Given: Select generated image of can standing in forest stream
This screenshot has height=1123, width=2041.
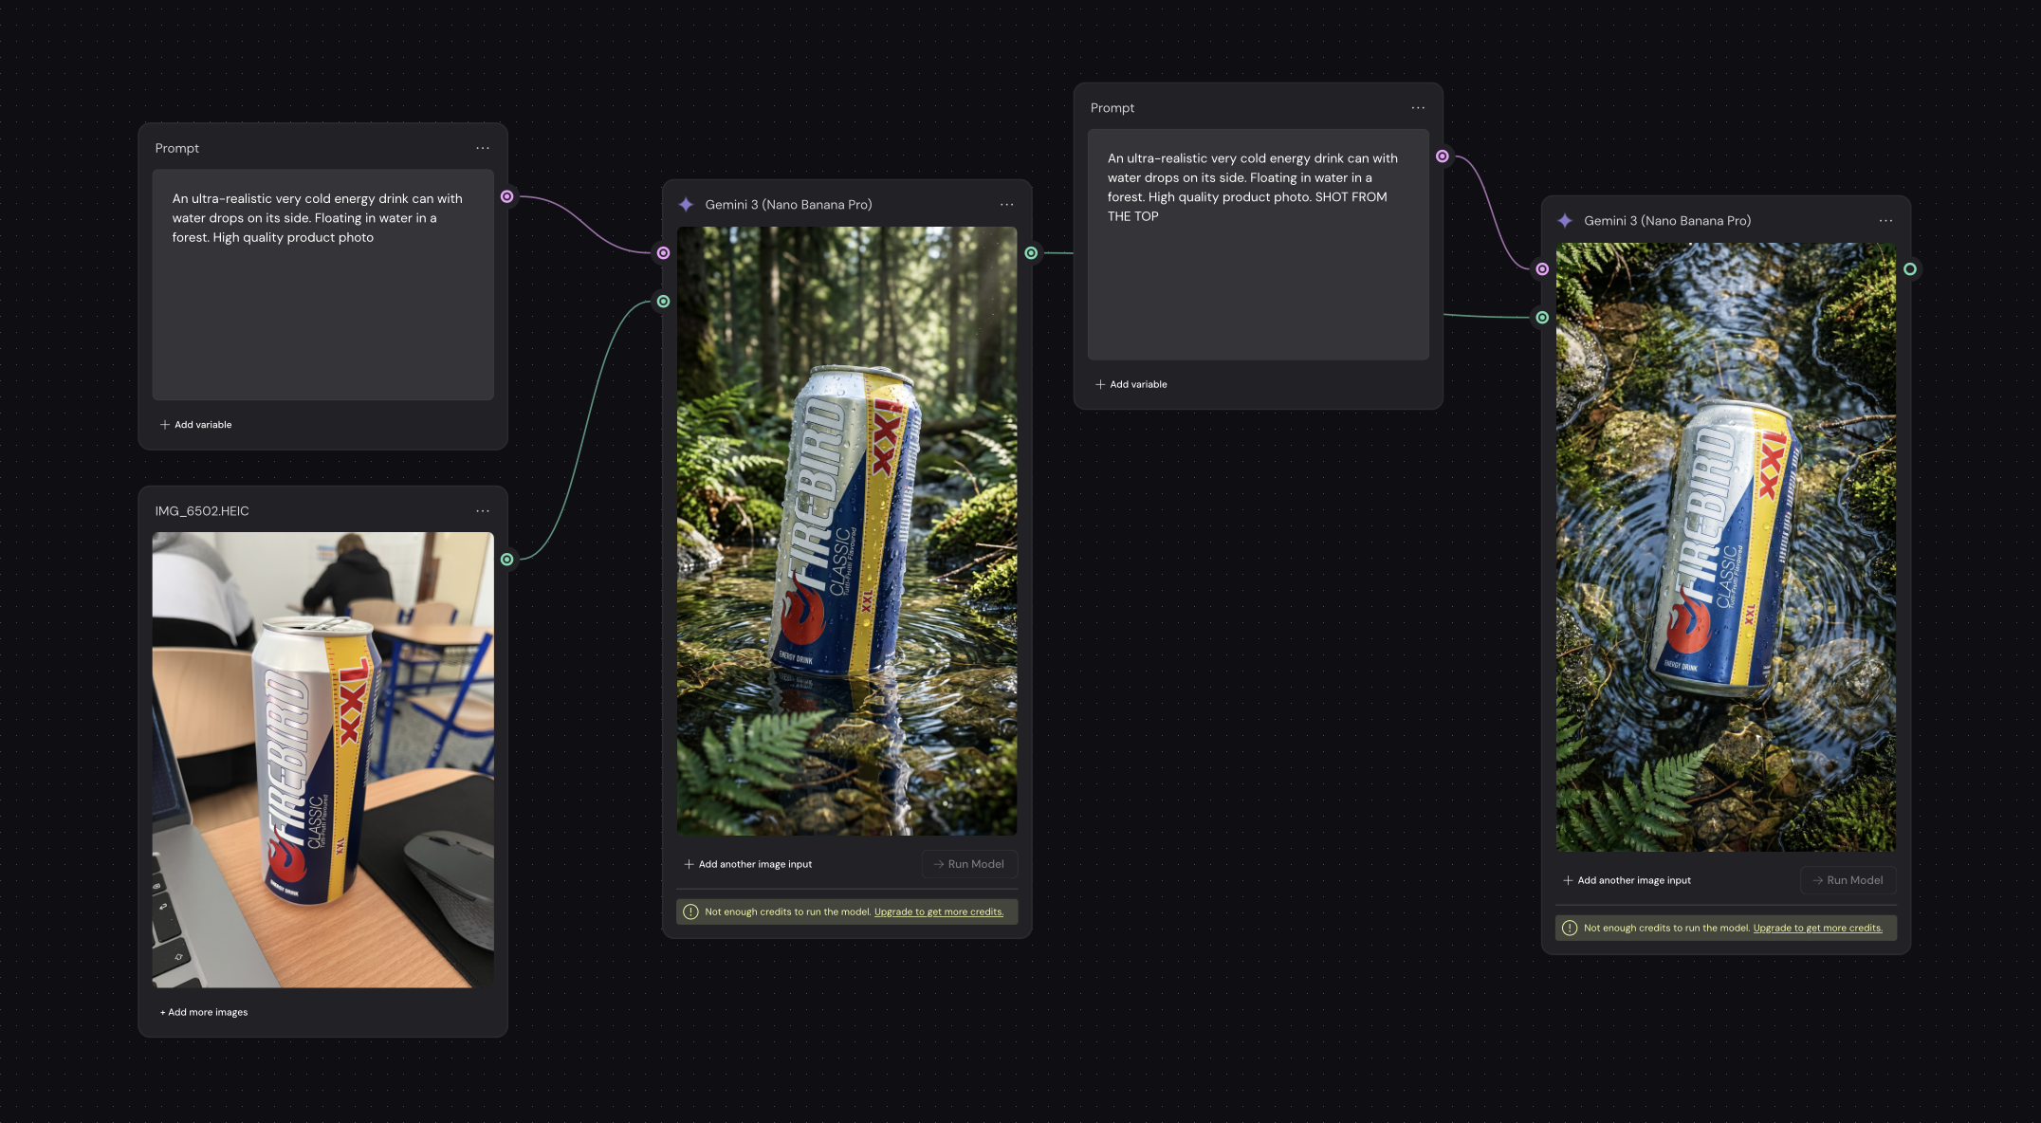Looking at the screenshot, I should [847, 531].
